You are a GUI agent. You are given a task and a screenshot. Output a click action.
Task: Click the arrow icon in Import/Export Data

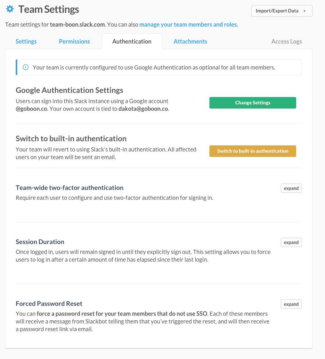point(305,11)
